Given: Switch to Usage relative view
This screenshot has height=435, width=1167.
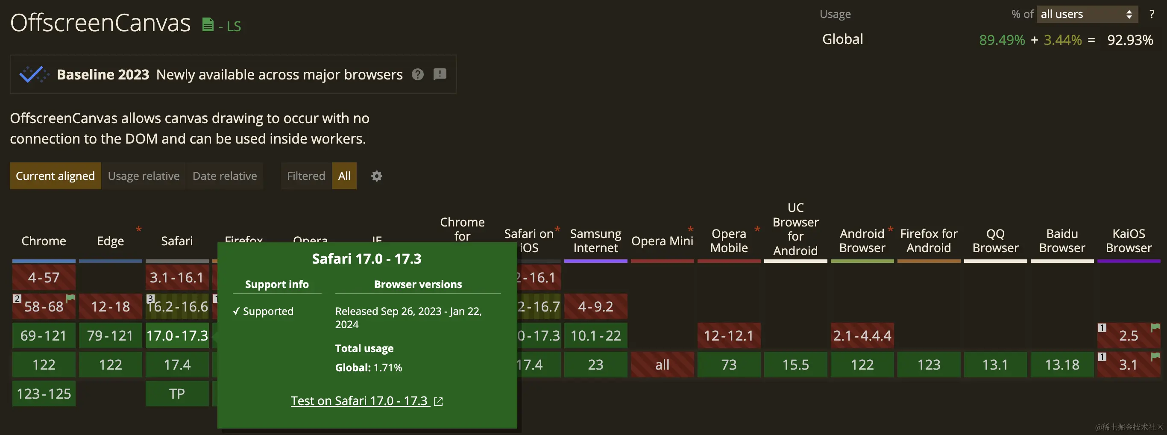Looking at the screenshot, I should coord(144,176).
